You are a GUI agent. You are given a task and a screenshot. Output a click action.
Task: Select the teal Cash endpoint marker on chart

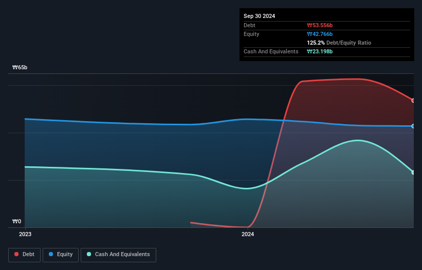413,172
